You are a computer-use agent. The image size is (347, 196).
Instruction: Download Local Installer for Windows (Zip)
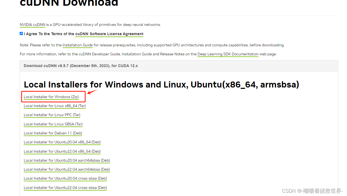pyautogui.click(x=51, y=97)
